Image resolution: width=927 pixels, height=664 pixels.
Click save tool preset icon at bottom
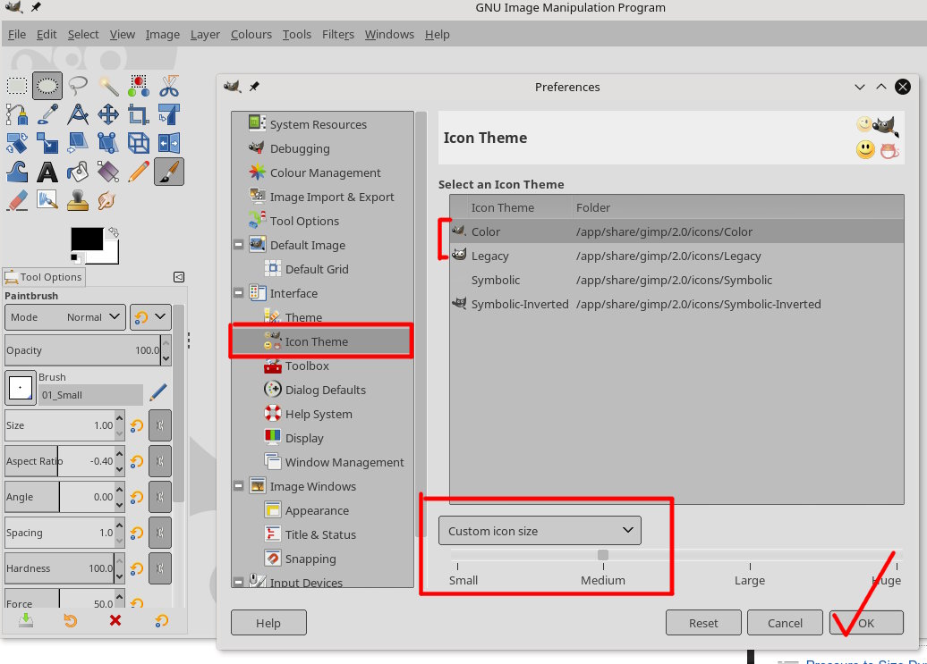pos(25,620)
